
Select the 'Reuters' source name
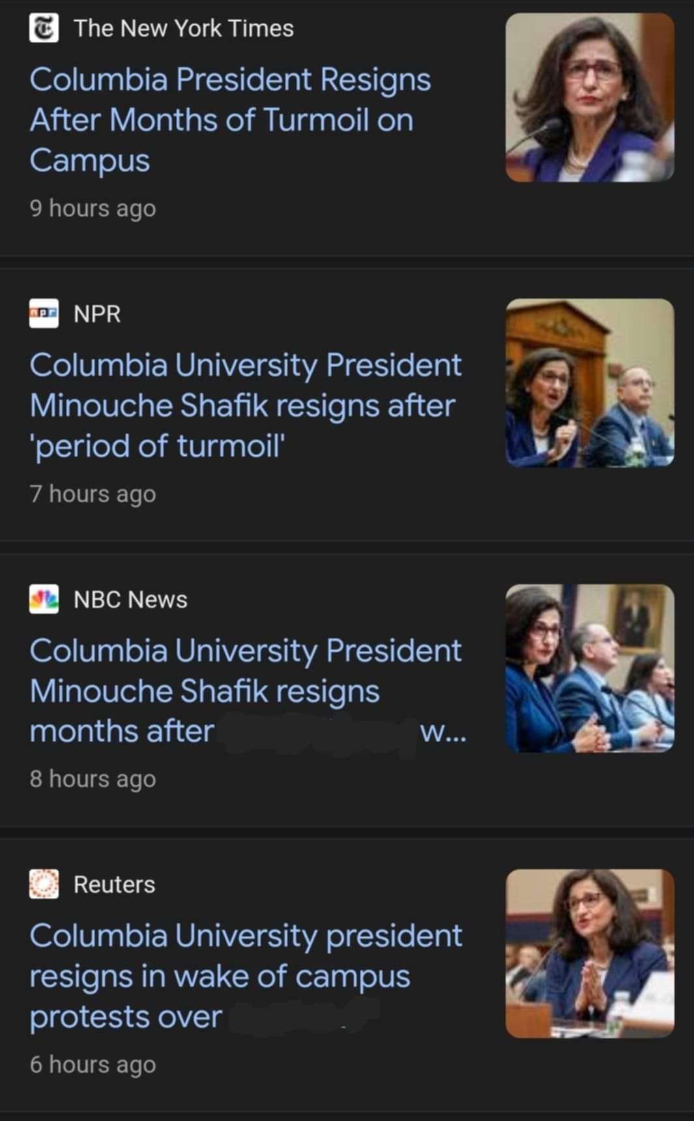pos(114,885)
